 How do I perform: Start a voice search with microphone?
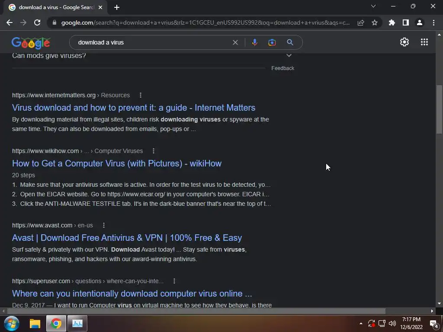[254, 42]
